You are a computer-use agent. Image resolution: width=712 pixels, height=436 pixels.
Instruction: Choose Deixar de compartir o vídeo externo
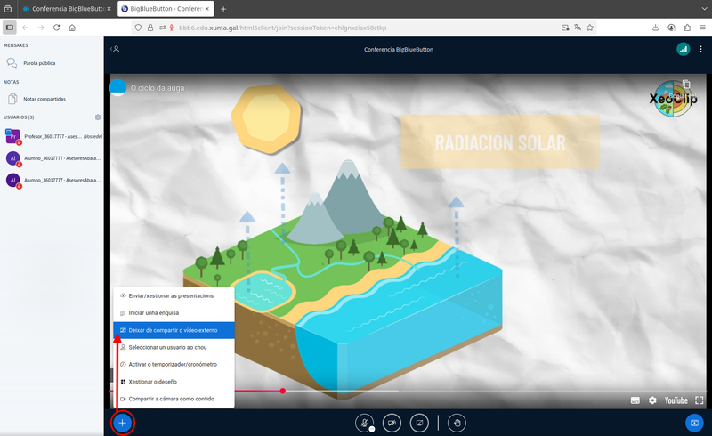click(173, 330)
